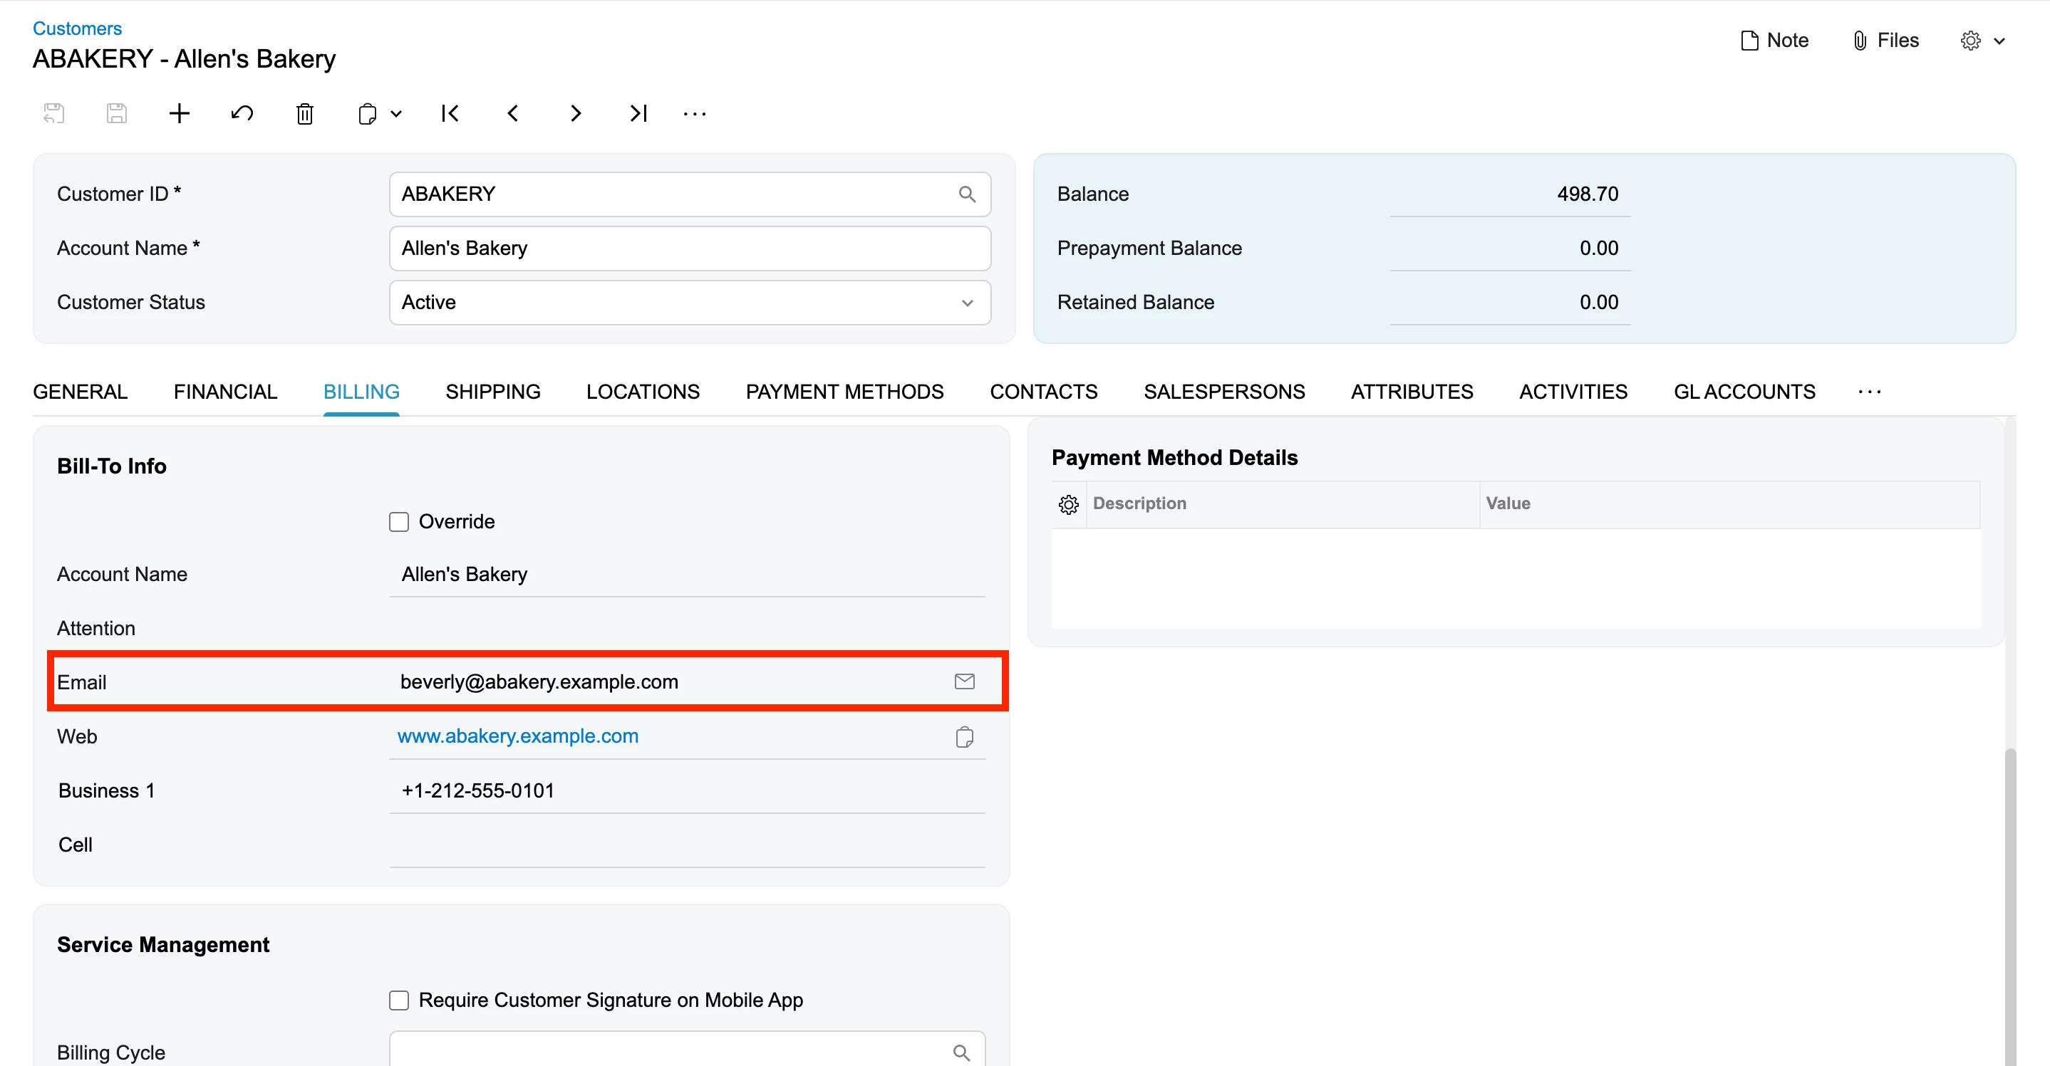Image resolution: width=2050 pixels, height=1066 pixels.
Task: Open Customer ID lookup magnifier
Action: point(967,194)
